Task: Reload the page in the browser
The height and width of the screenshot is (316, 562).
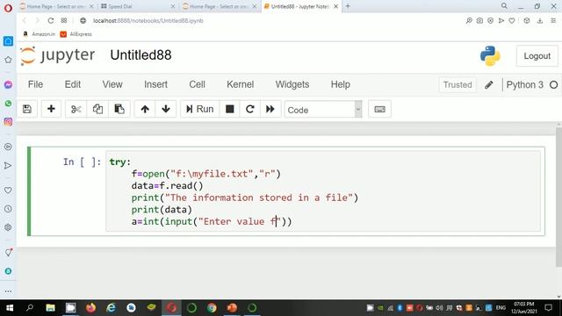Action: [51, 21]
